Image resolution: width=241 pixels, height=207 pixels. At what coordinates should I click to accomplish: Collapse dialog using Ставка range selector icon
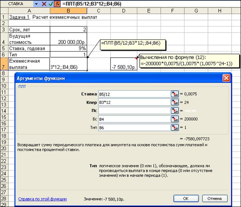174,94
